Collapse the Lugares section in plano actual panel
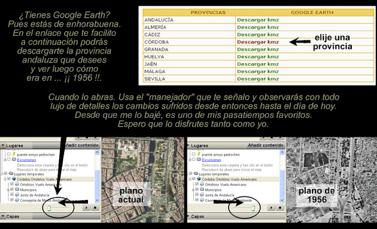The height and width of the screenshot is (229, 377). (x=3, y=146)
